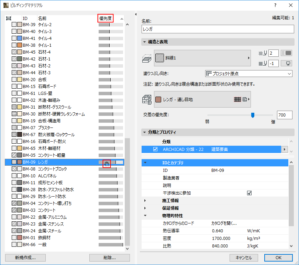Click the foreground pen color swatch button
The height and width of the screenshot is (265, 299).
(x=286, y=53)
